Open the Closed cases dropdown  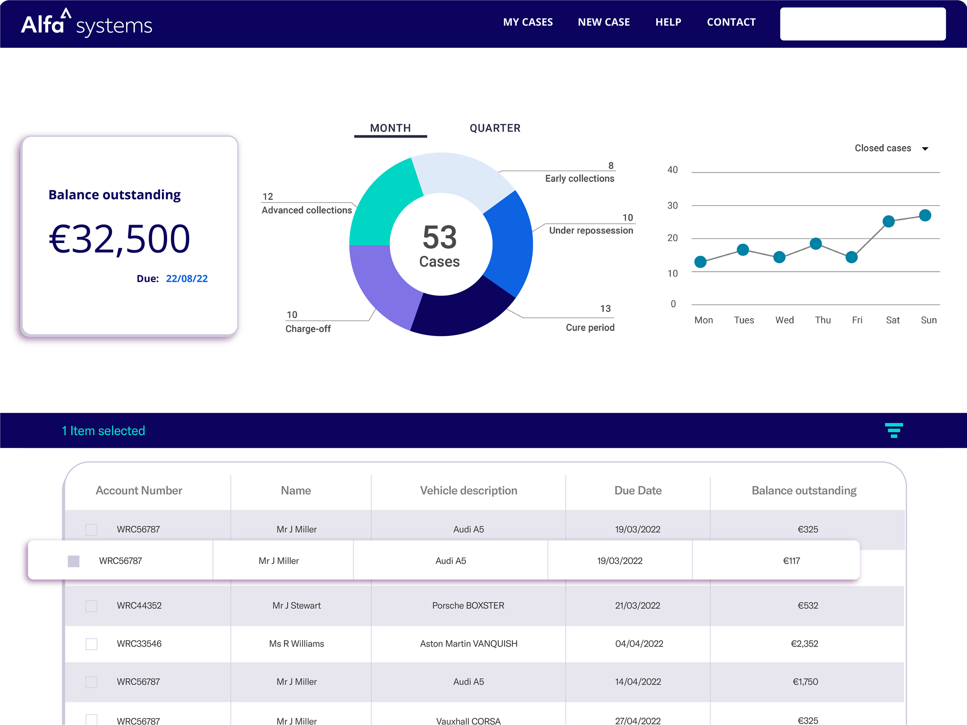tap(891, 148)
